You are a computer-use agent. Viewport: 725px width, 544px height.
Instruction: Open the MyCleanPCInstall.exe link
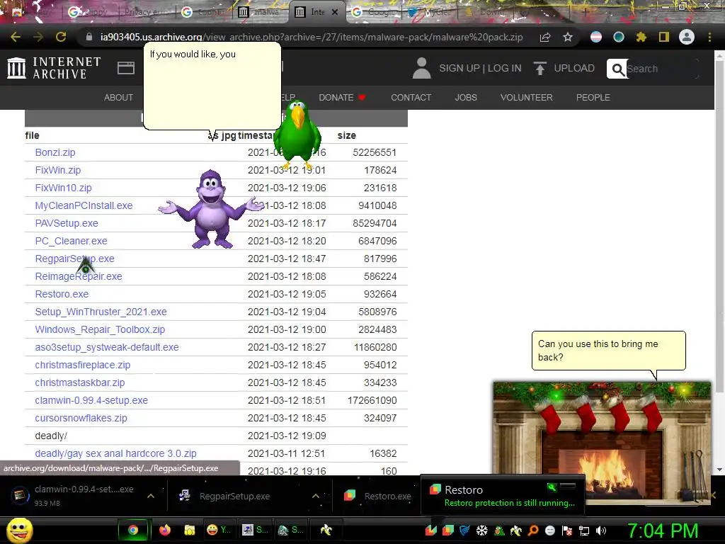click(84, 206)
